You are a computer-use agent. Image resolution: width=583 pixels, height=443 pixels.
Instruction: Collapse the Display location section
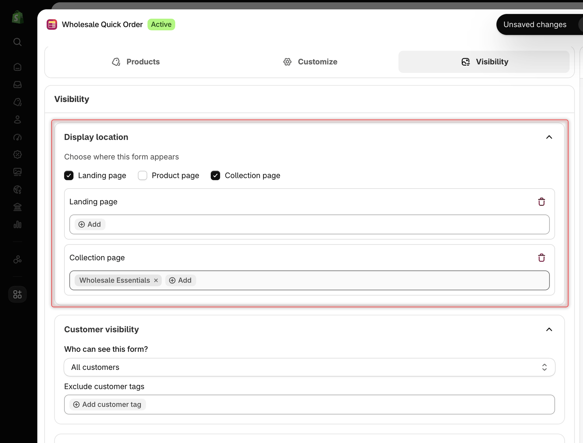point(549,137)
